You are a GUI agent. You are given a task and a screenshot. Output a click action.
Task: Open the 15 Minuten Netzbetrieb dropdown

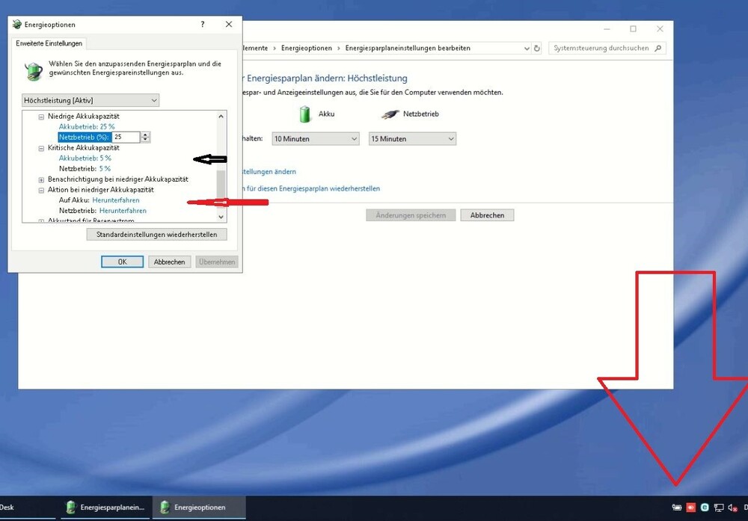pos(412,139)
